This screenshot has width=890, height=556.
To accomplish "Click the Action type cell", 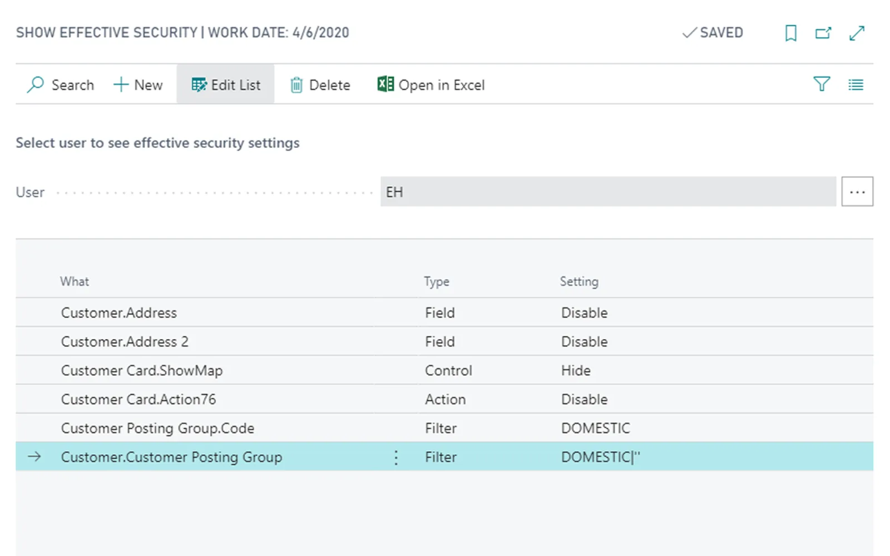I will 445,399.
